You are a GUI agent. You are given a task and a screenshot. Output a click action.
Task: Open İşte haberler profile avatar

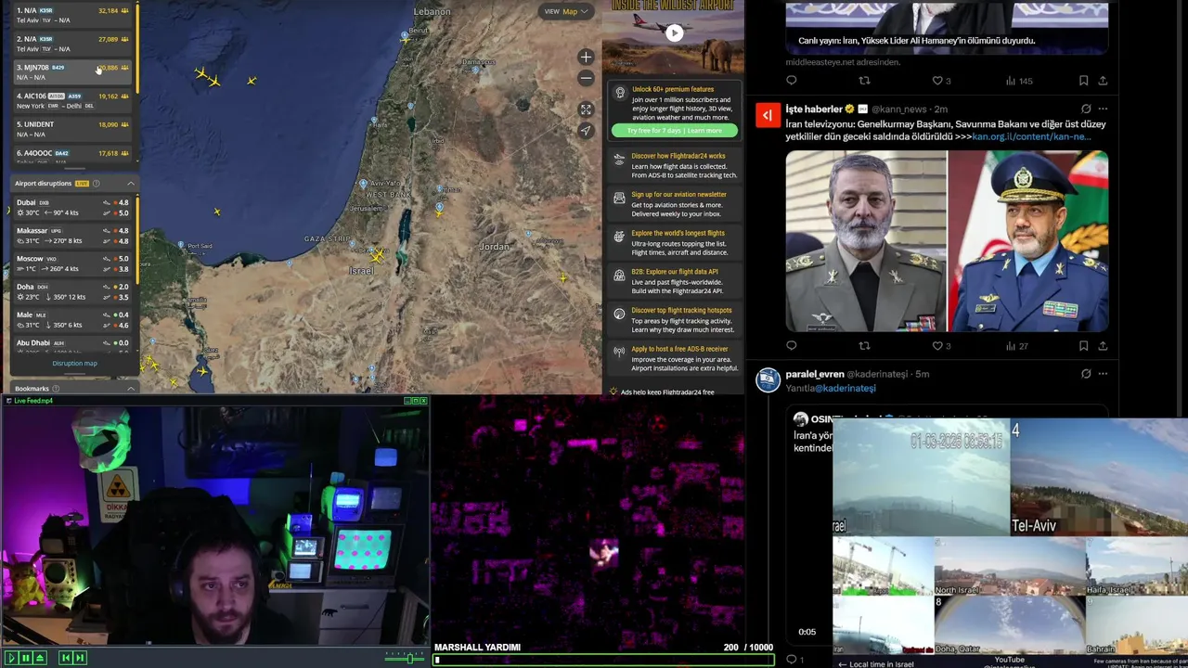click(768, 115)
